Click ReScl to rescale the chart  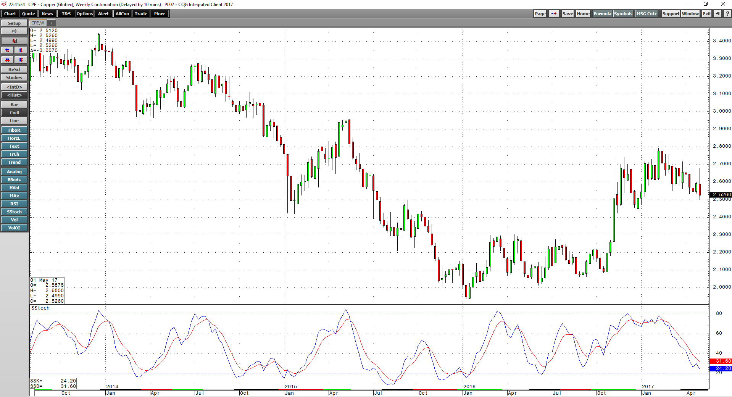pos(14,69)
